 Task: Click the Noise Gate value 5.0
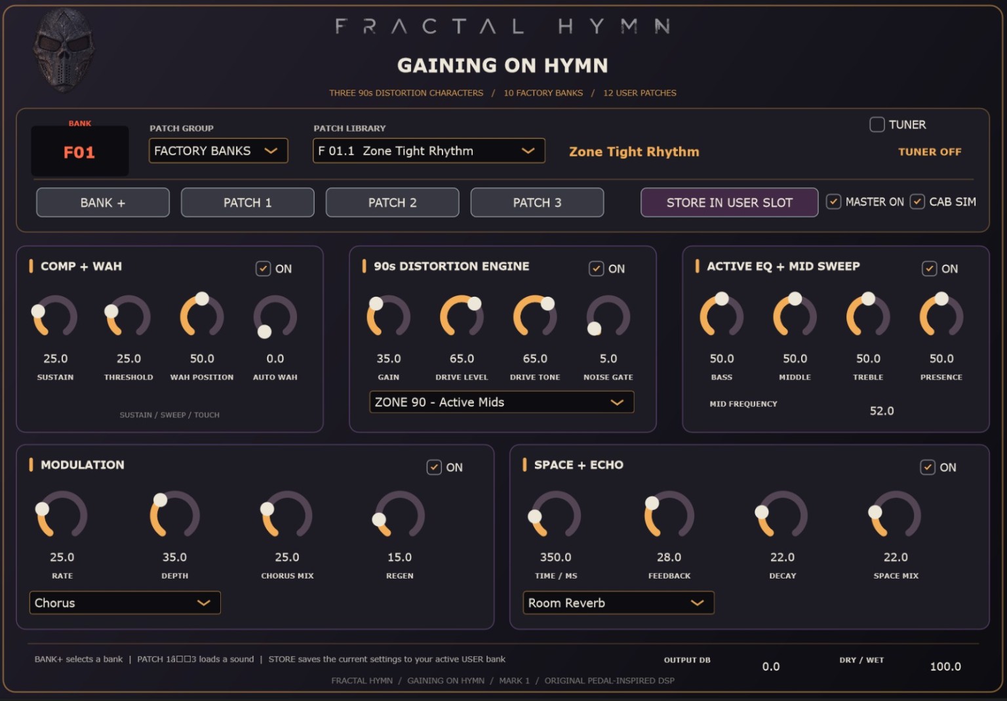point(608,358)
